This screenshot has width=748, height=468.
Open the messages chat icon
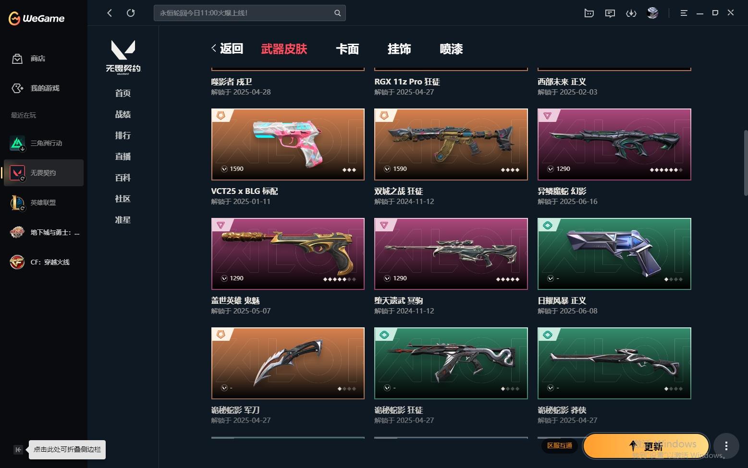pos(610,13)
